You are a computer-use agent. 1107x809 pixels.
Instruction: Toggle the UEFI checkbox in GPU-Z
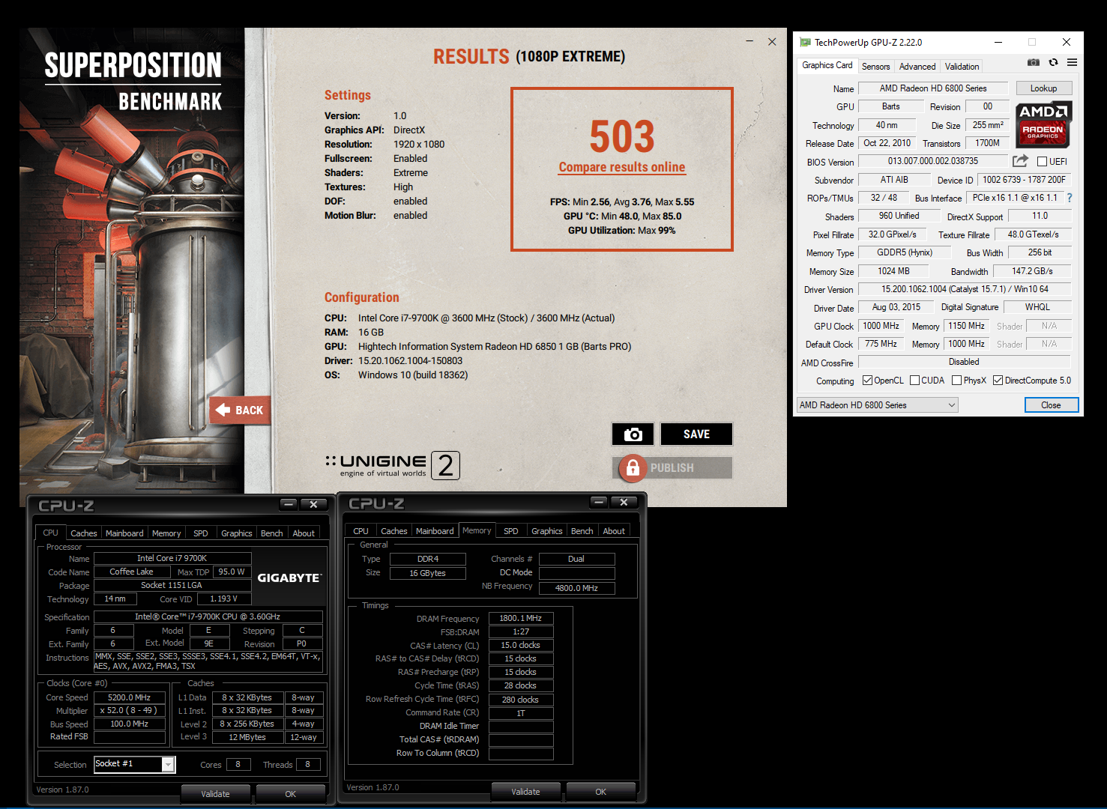pyautogui.click(x=1042, y=162)
